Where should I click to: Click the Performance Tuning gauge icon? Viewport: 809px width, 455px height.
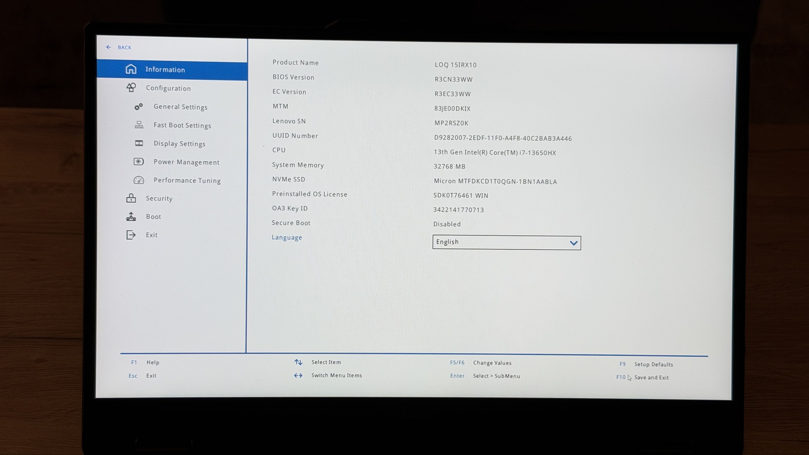tap(139, 180)
